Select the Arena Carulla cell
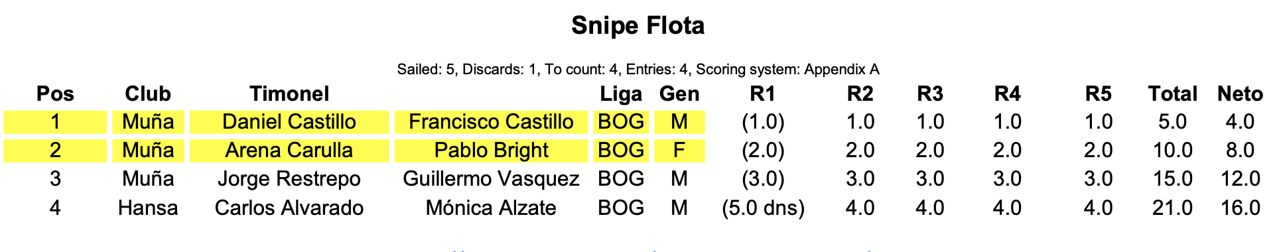1283x252 pixels. (289, 151)
